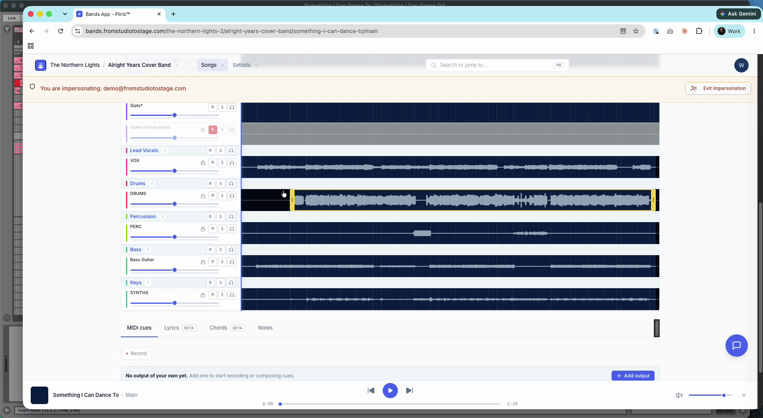Click headphones icon on Lead Vocals group
The image size is (763, 418).
coord(231,150)
